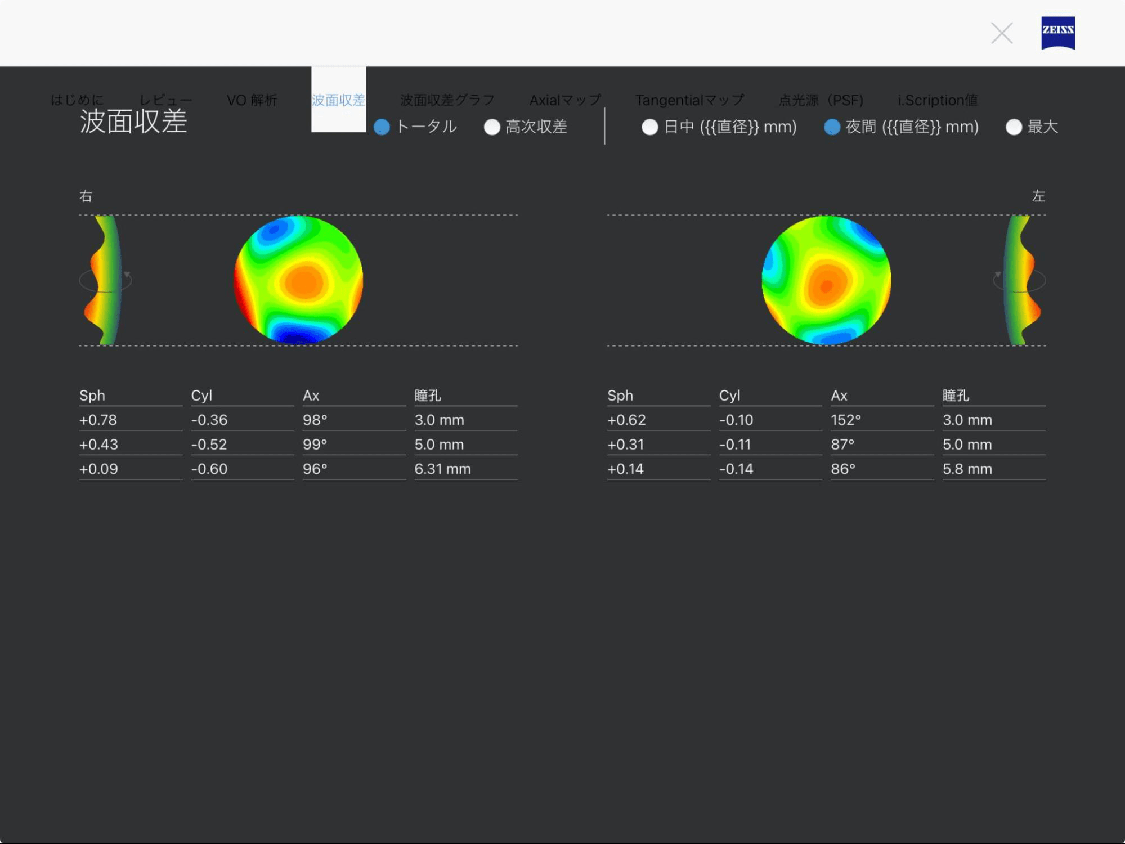Click left eye 3D wavefront profile rotation icon
The height and width of the screenshot is (844, 1125).
1019,280
